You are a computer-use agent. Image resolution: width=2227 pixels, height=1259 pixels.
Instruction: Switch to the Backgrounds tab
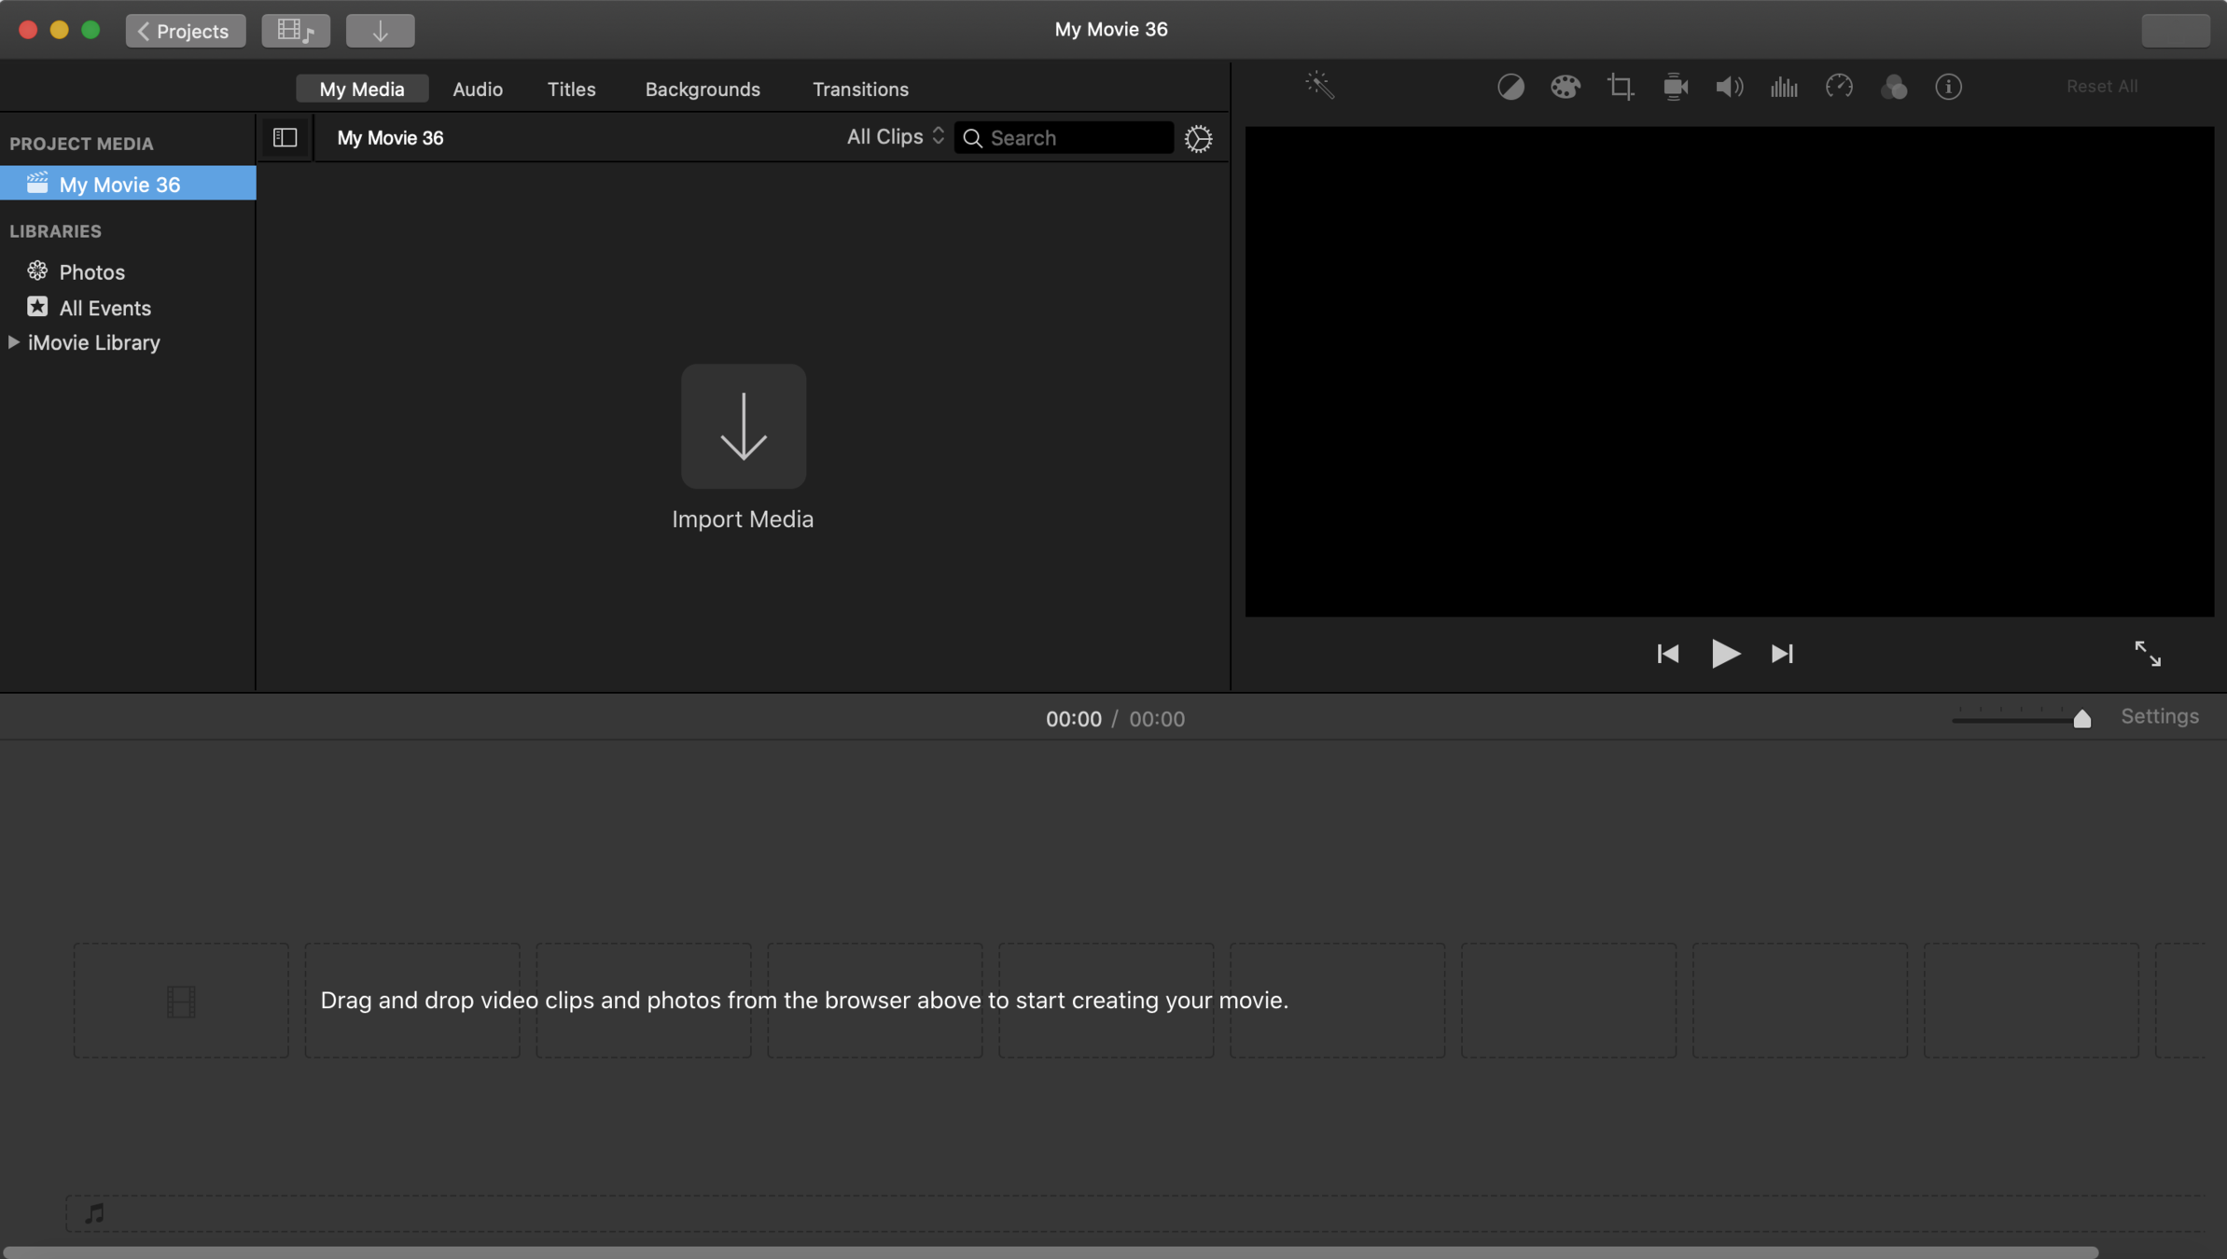(702, 90)
